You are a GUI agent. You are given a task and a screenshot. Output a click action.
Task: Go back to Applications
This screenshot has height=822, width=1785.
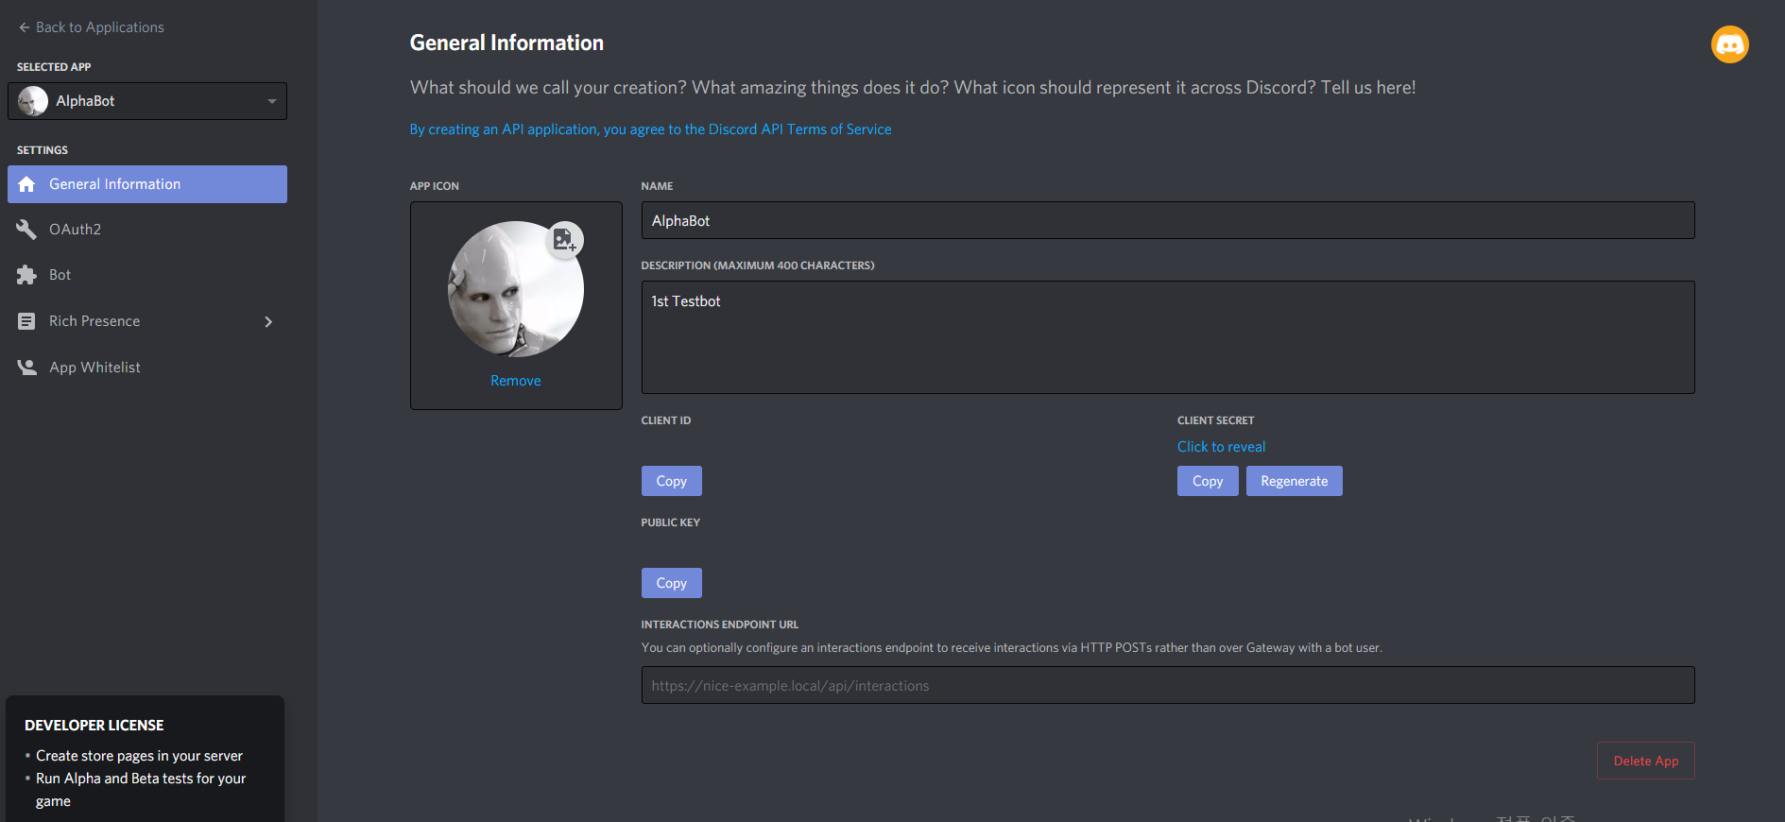(91, 27)
